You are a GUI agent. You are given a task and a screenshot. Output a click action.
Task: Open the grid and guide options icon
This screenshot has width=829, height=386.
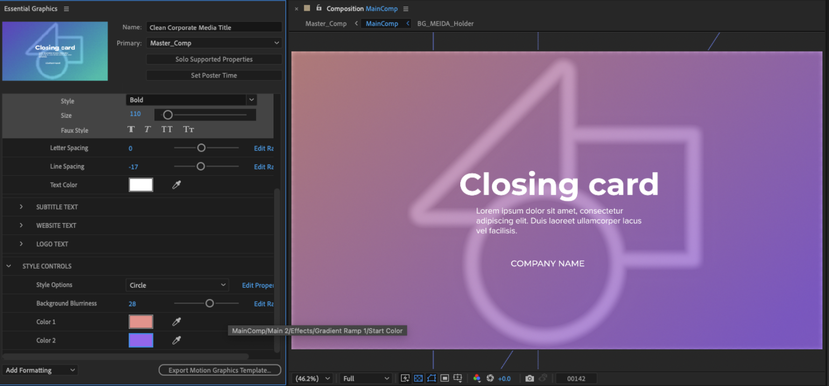458,378
